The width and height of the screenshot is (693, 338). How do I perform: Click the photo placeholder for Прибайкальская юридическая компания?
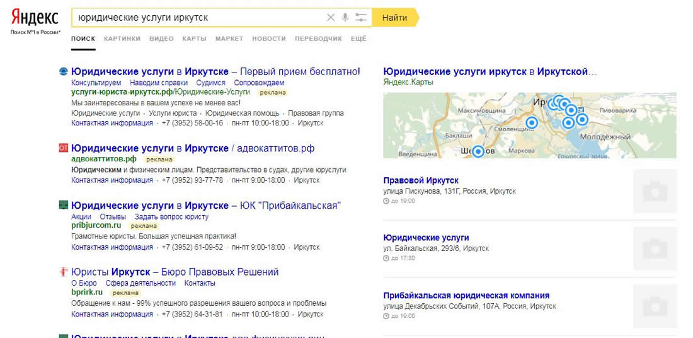coord(655,305)
